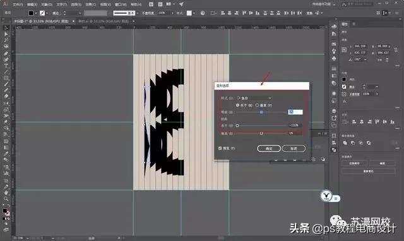Screen dimensions: 404x241
Task: Open the fill color dropdown arrow
Action: 36,13
